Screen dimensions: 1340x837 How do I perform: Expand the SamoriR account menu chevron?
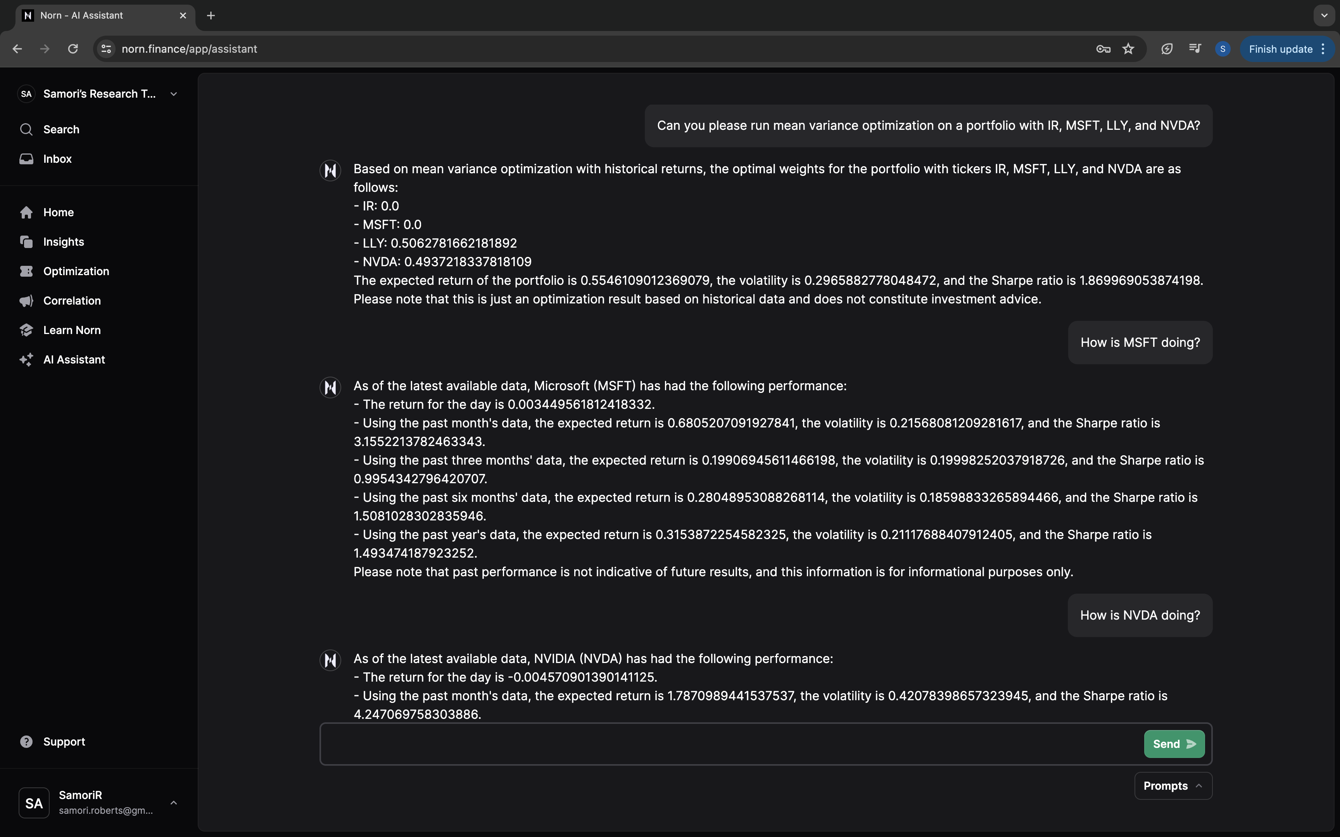point(173,803)
